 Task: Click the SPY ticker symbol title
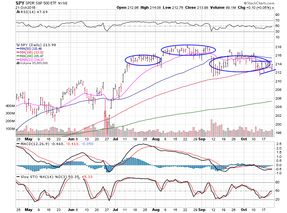(21, 3)
